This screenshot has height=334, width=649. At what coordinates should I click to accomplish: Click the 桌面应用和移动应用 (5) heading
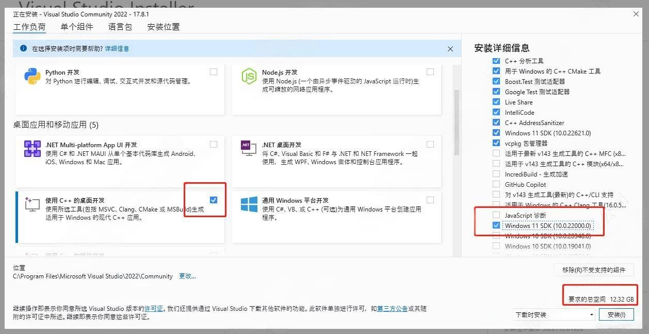pyautogui.click(x=56, y=125)
